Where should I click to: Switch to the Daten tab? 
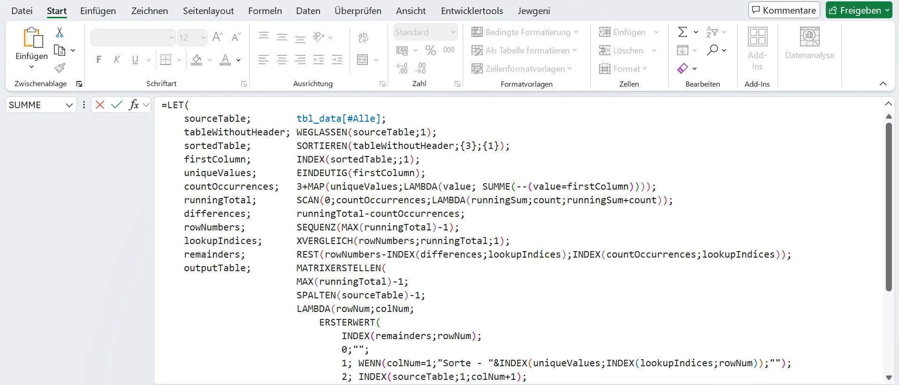point(308,11)
